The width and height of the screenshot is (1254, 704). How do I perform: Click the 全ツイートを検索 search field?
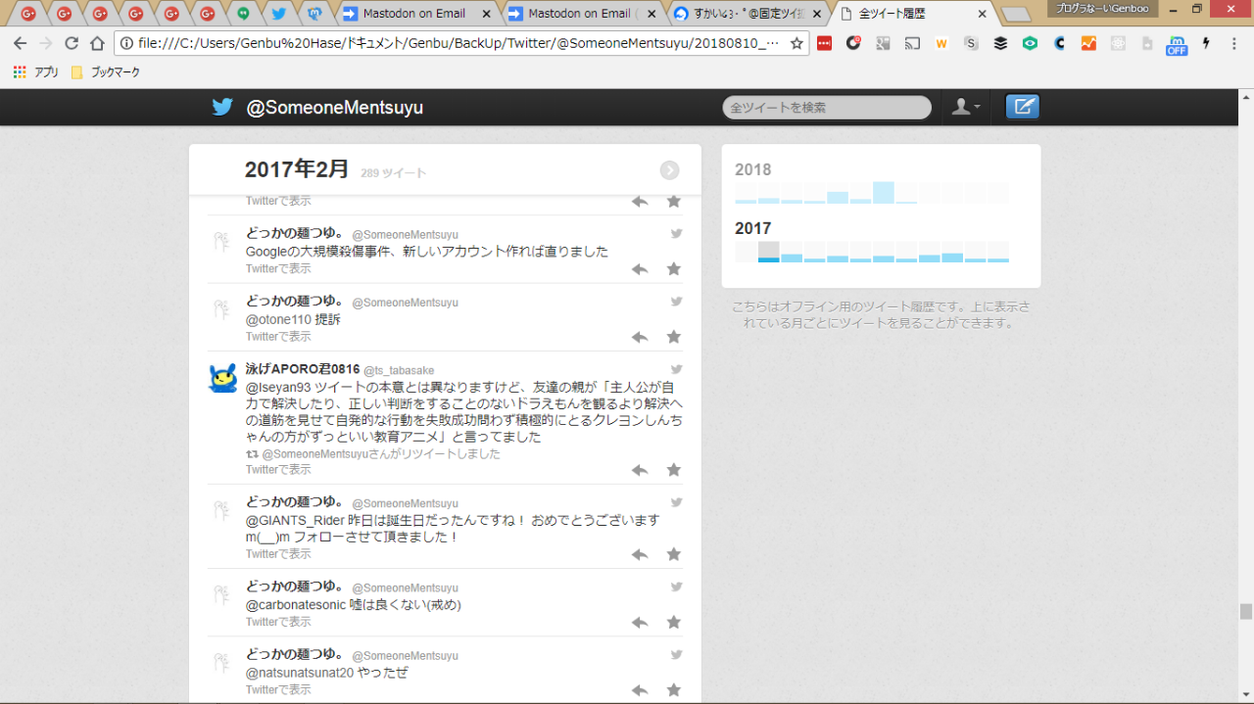coord(826,108)
